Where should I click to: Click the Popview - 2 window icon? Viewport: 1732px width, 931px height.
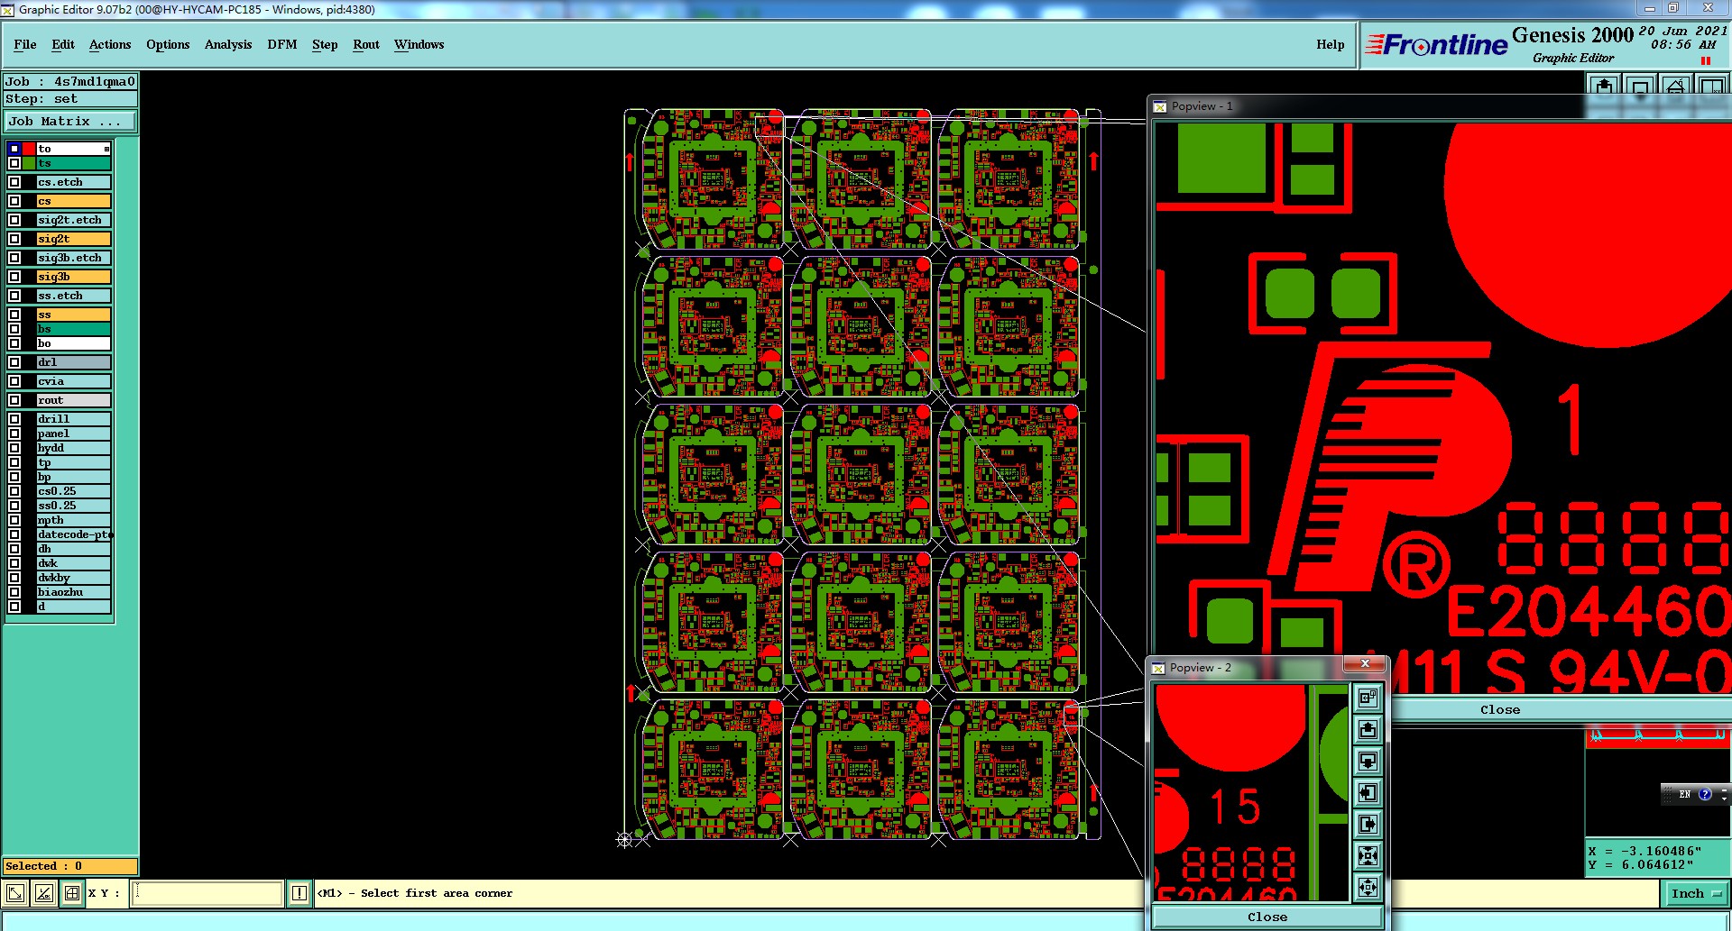pyautogui.click(x=1158, y=668)
